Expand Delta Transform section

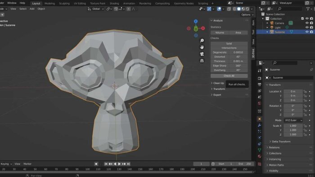[x=280, y=142]
